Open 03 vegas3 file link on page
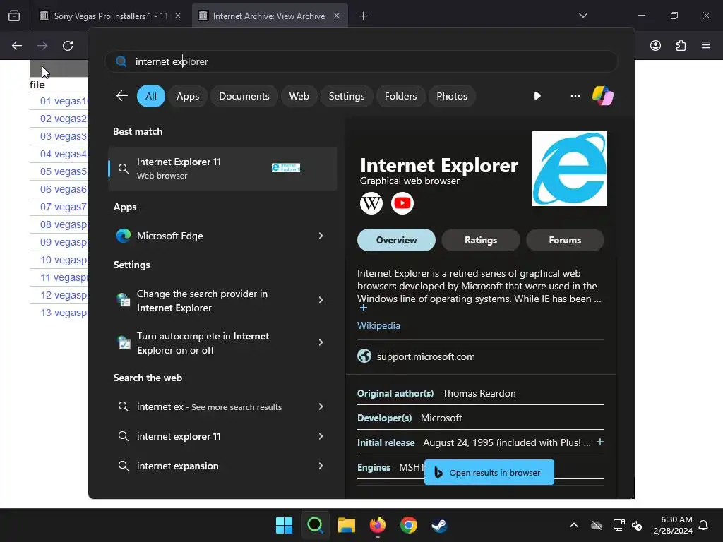The image size is (723, 542). [x=63, y=136]
